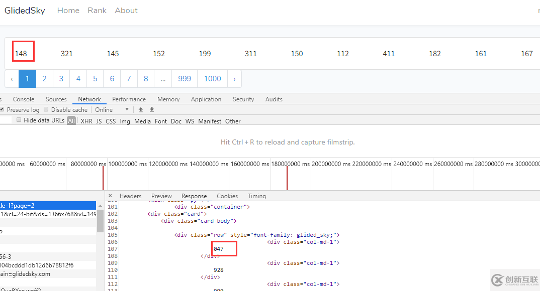
Task: Click the GlidedSky brand link
Action: click(25, 11)
